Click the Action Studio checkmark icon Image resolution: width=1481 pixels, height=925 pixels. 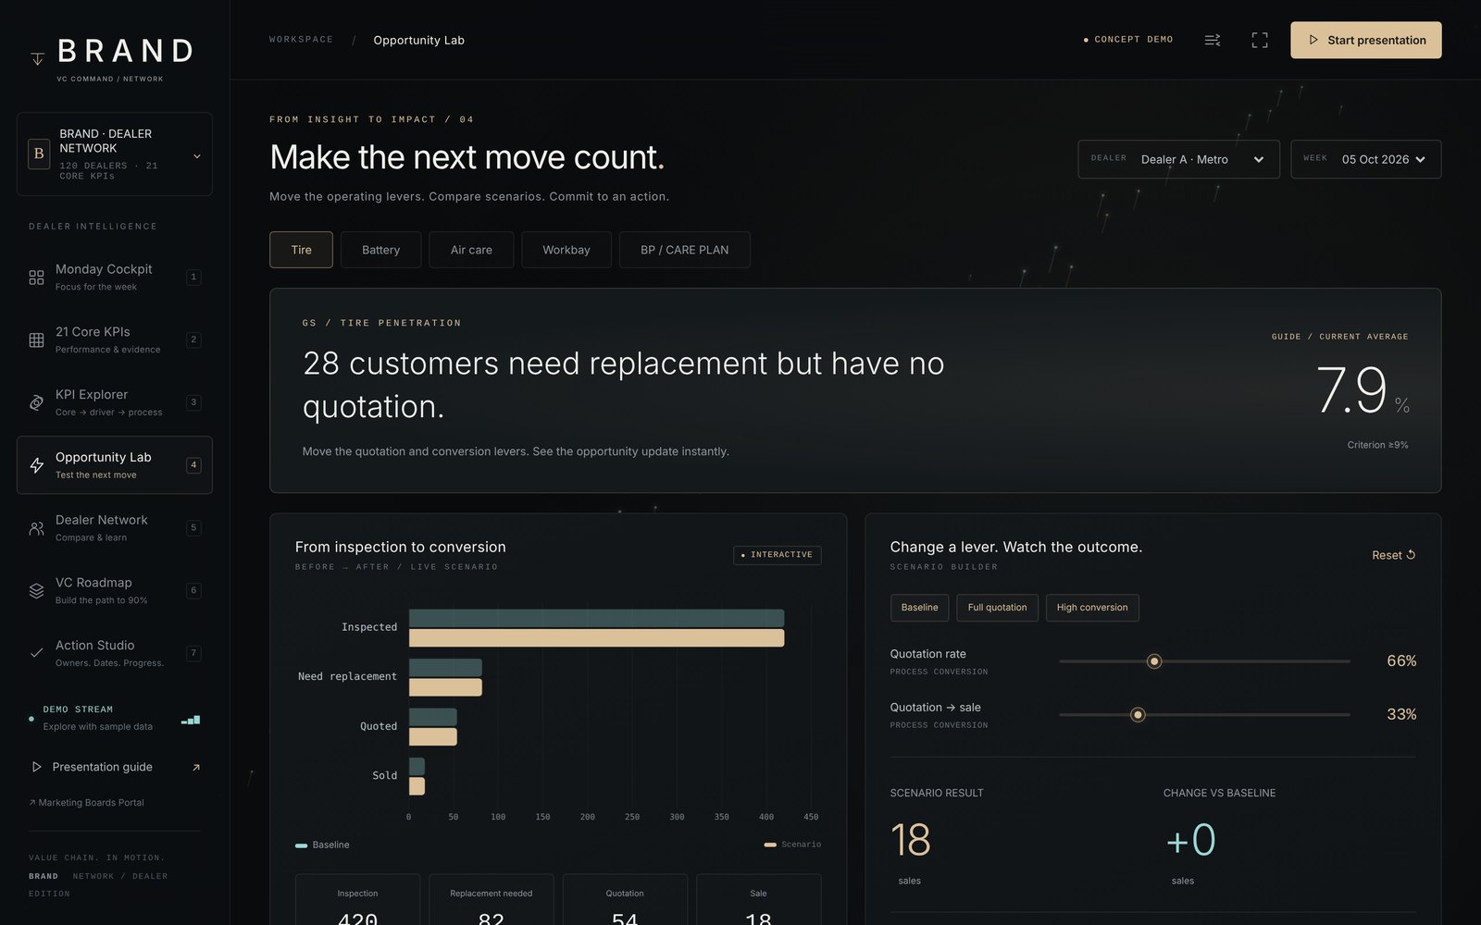pyautogui.click(x=36, y=653)
